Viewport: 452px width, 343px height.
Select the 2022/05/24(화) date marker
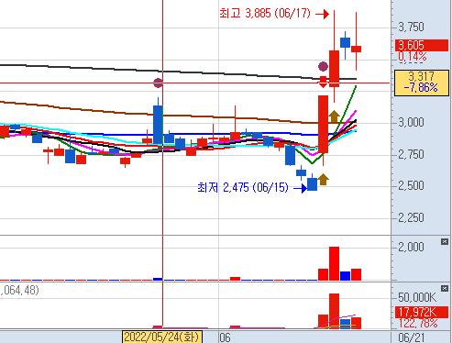tap(162, 337)
